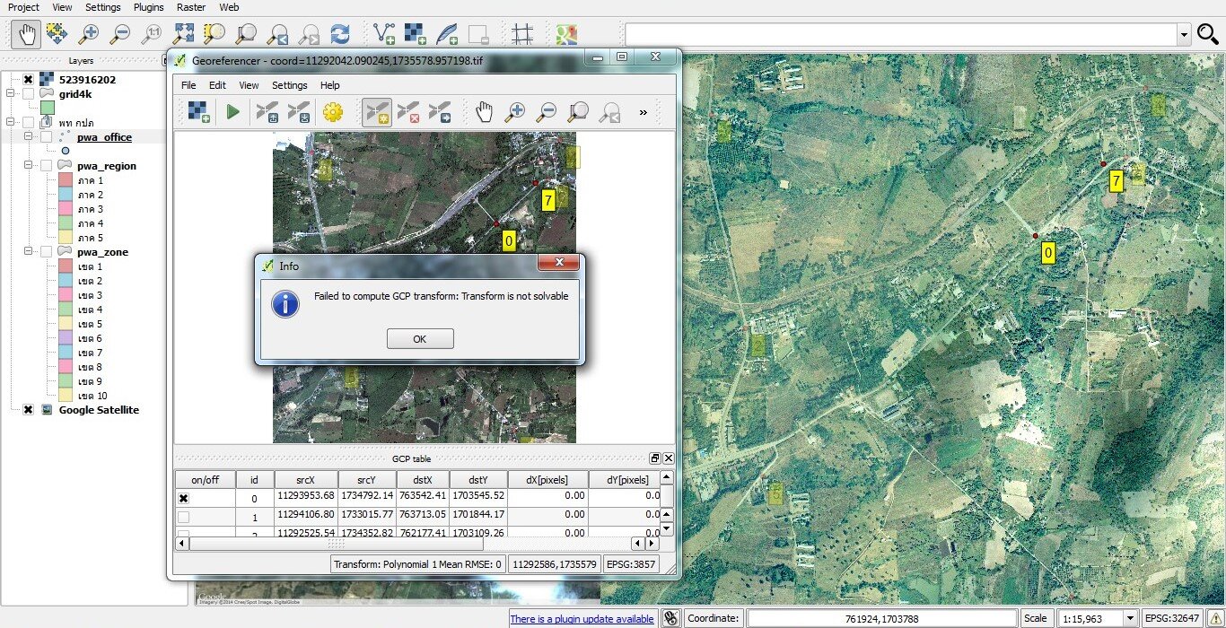
Task: Toggle on/off checkbox for GCP id 1
Action: (x=183, y=518)
